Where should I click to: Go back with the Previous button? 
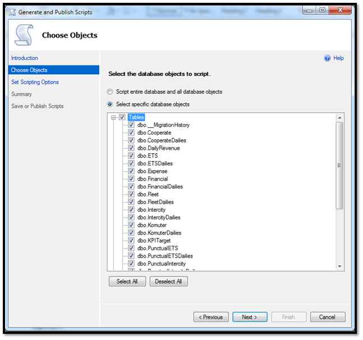(x=211, y=317)
